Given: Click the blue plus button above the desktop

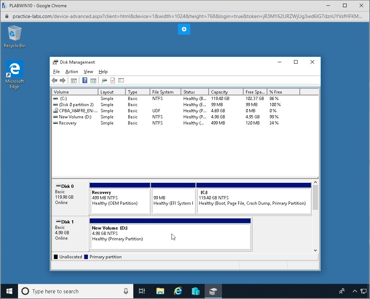Looking at the screenshot, I should (x=184, y=29).
